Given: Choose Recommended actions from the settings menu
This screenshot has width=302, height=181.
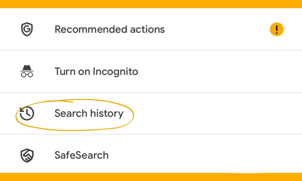Looking at the screenshot, I should pos(110,29).
